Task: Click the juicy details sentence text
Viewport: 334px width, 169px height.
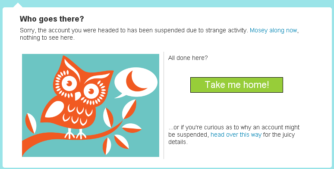Action: (234, 135)
